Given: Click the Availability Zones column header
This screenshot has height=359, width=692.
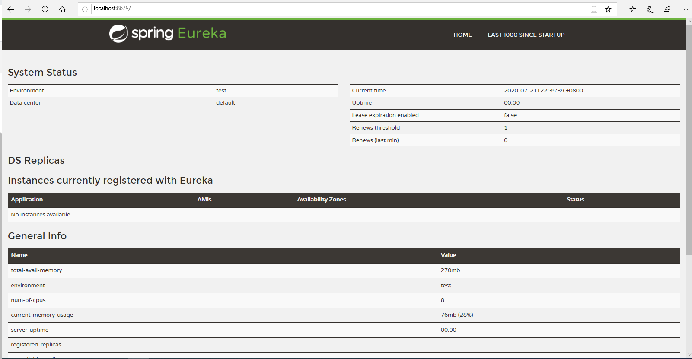Looking at the screenshot, I should tap(322, 200).
